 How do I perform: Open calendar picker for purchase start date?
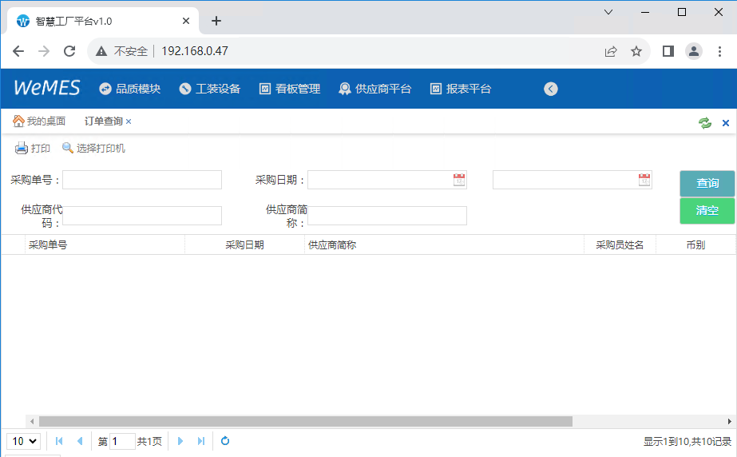(x=459, y=180)
